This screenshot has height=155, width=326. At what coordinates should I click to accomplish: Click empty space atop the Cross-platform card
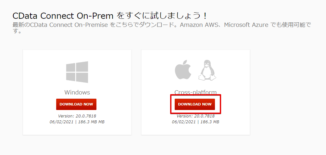tap(195, 54)
